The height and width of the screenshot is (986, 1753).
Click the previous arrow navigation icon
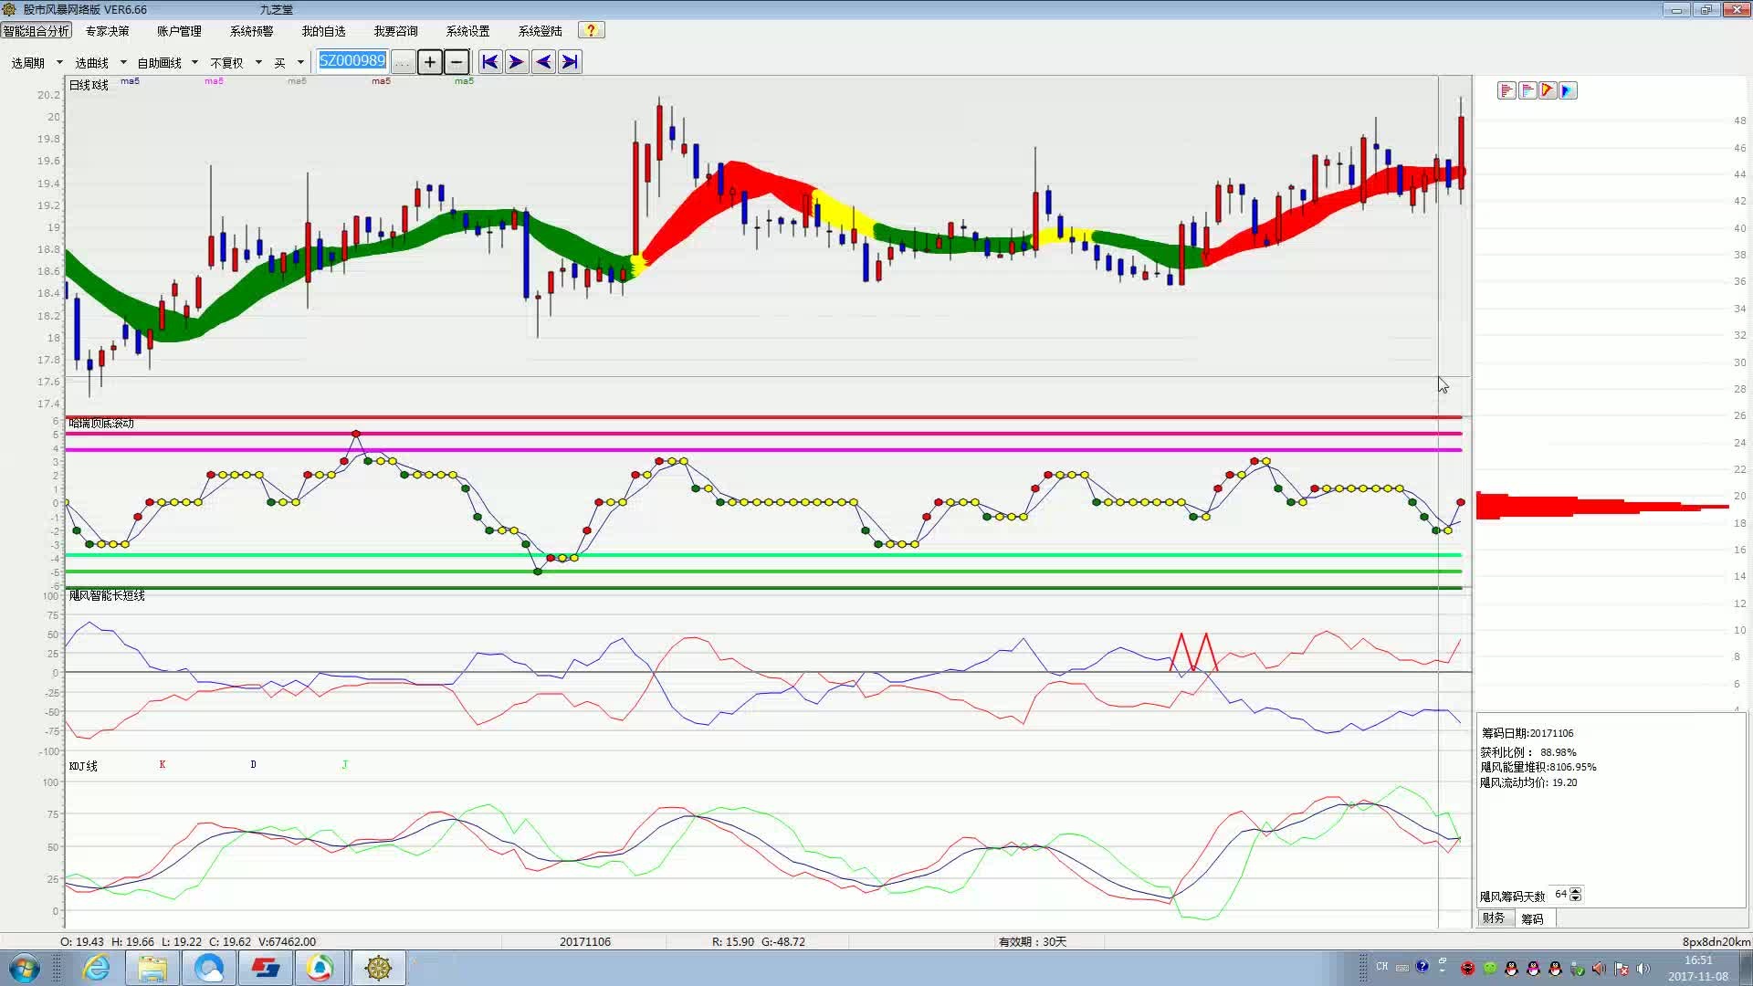543,62
